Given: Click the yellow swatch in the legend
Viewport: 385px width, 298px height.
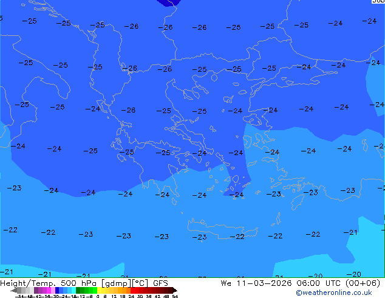Looking at the screenshot, I should [99, 290].
